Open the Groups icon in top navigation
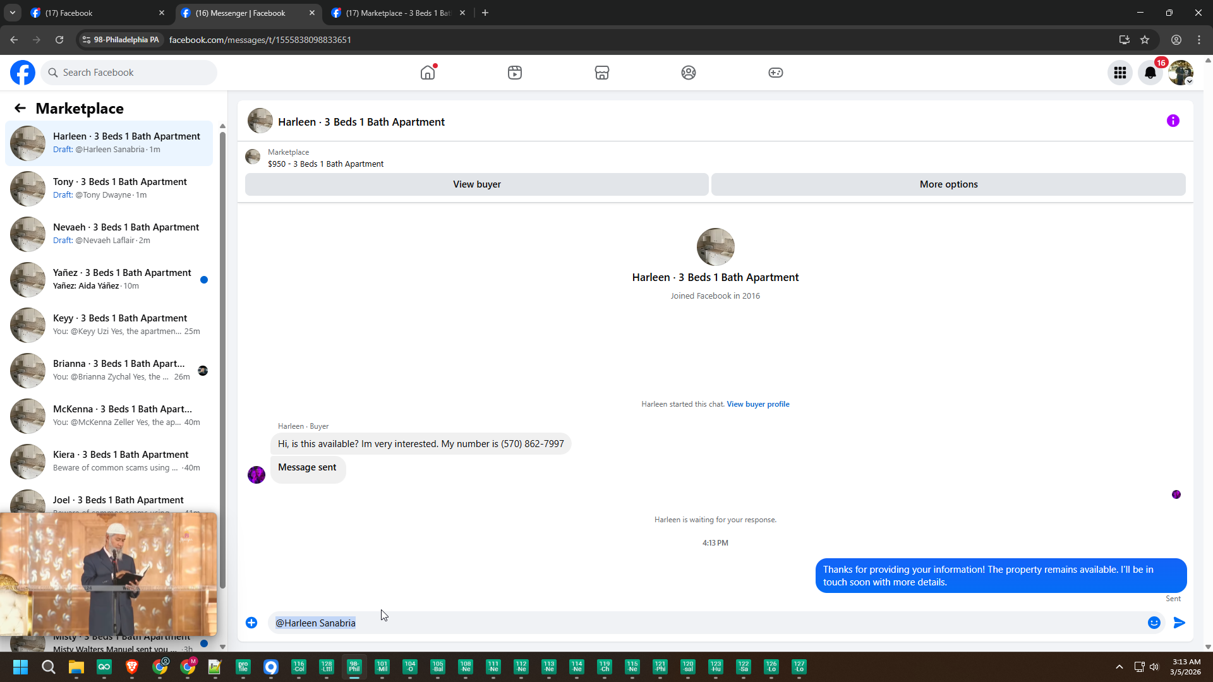 point(689,73)
